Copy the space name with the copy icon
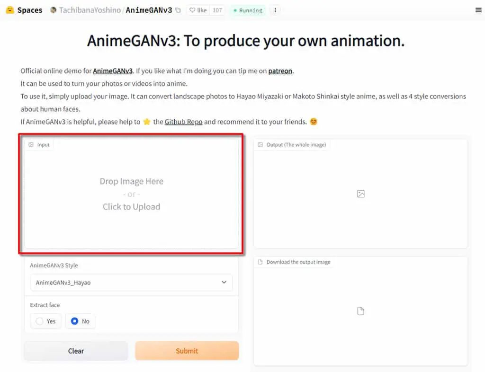485x372 pixels. (178, 10)
